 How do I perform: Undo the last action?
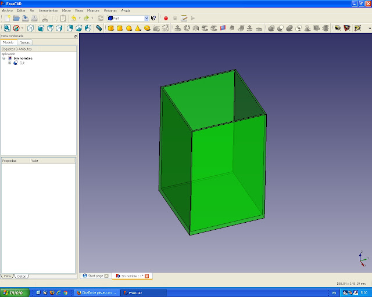coord(74,18)
